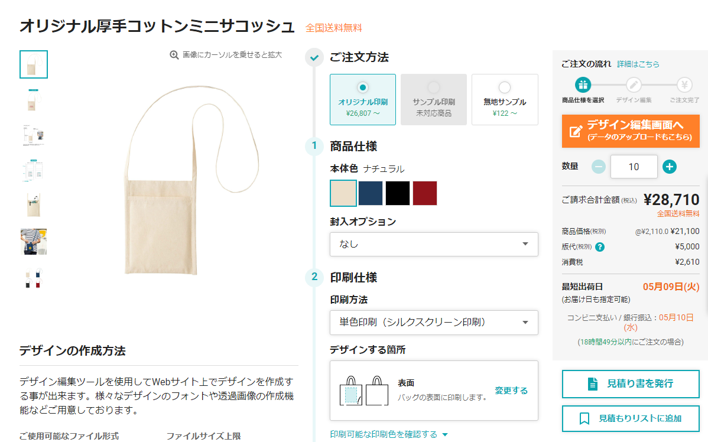This screenshot has height=442, width=708.
Task: Click 変更する to change print location
Action: pyautogui.click(x=511, y=391)
